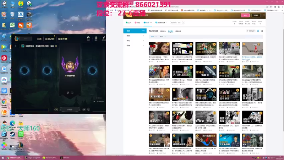Open NetEase Cloud Music desktop icon
Viewport: 284px width, 160px height.
click(x=4, y=59)
